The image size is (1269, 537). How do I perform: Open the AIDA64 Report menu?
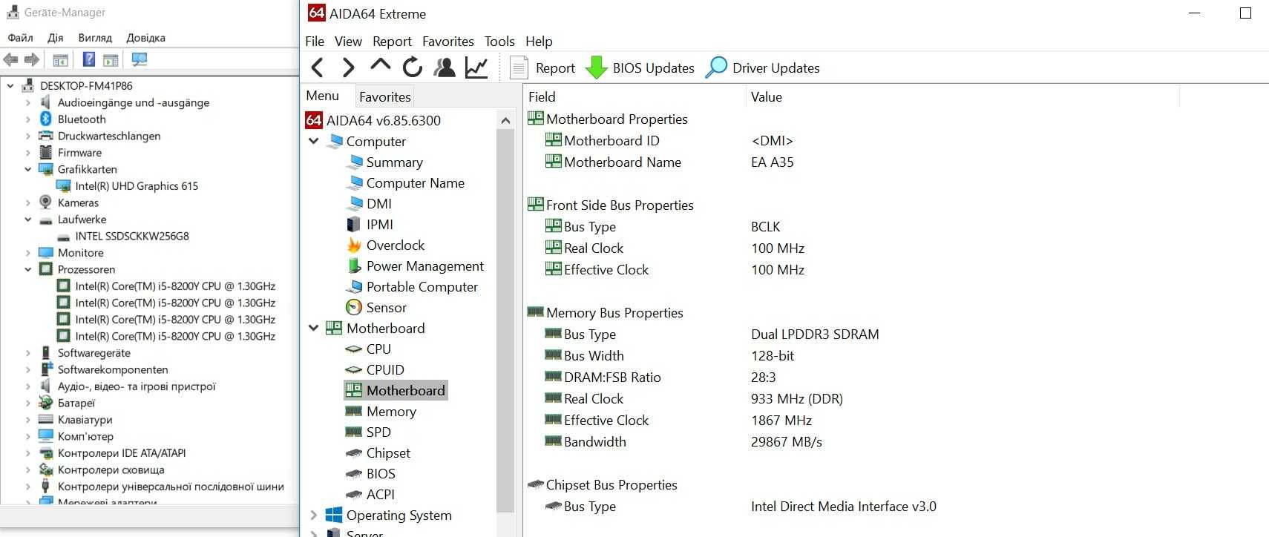[x=392, y=42]
